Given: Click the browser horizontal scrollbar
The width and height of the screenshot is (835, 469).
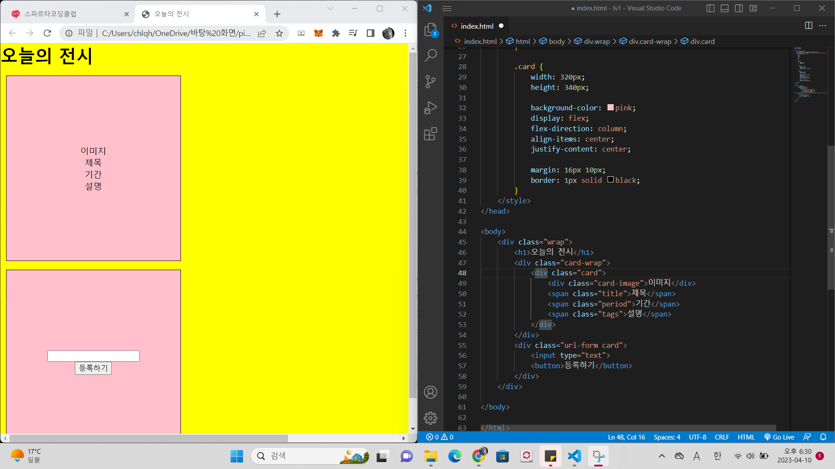Looking at the screenshot, I should click(149, 438).
